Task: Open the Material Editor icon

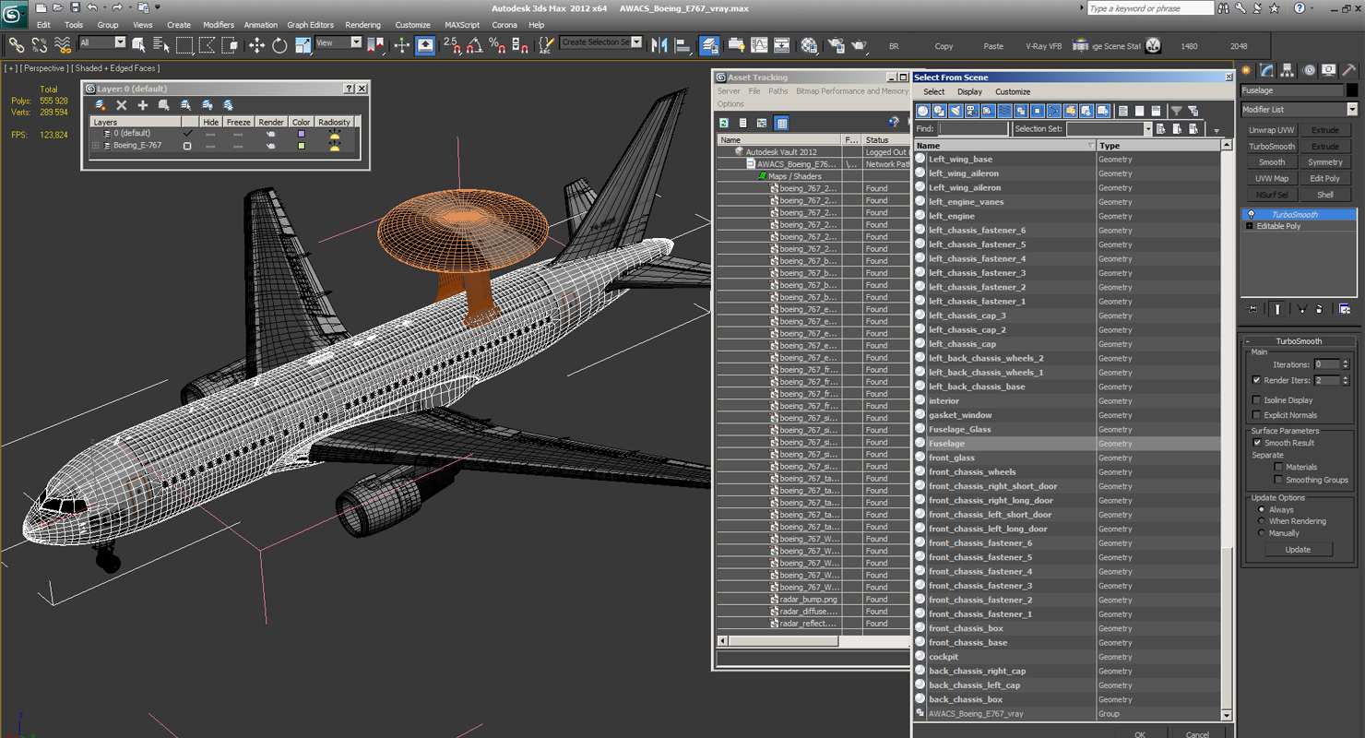Action: coord(809,45)
